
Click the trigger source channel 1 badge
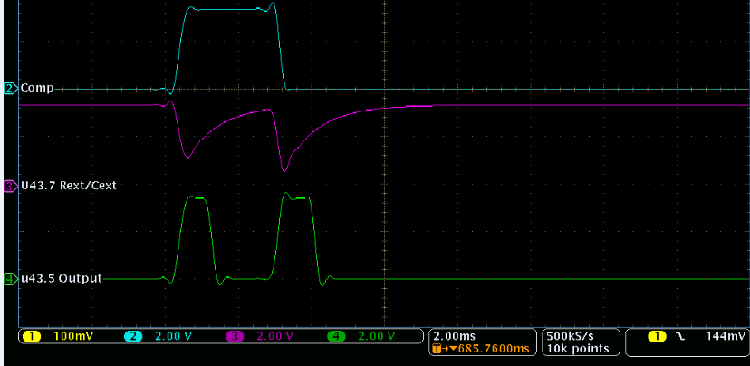pyautogui.click(x=657, y=337)
